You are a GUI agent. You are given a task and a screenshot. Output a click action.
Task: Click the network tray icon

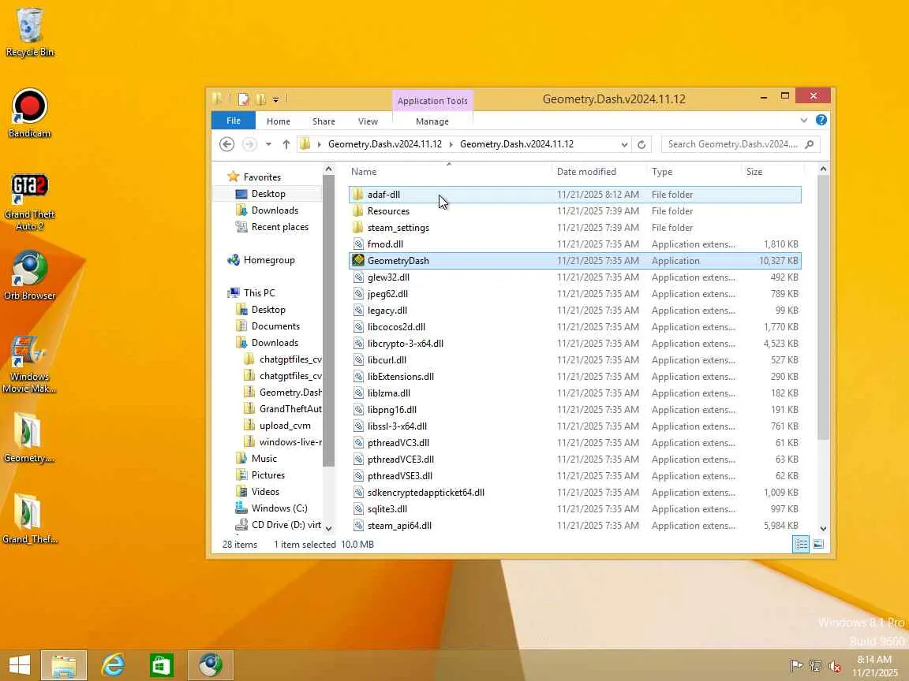pos(816,666)
